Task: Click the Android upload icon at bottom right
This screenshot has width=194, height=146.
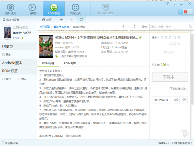Action: coord(185,133)
